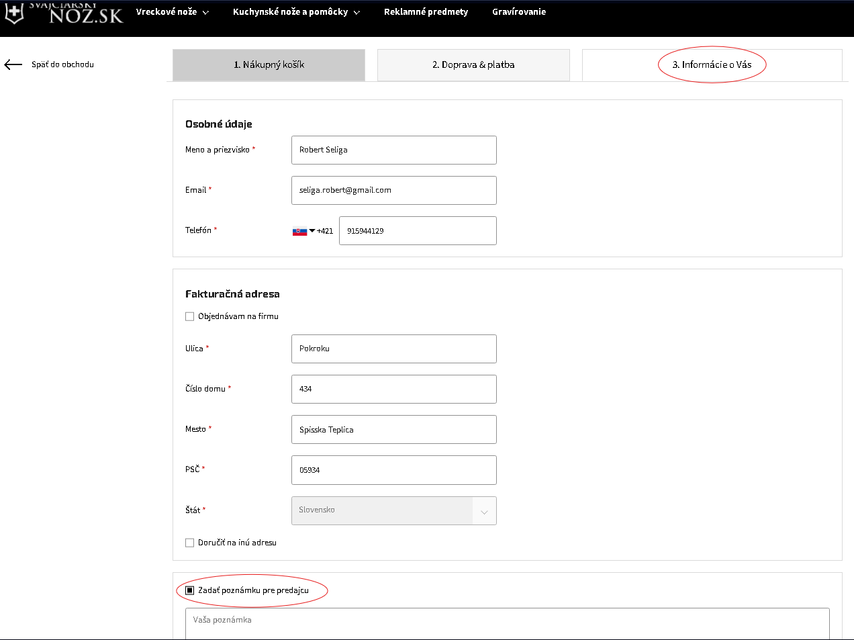Click the Číslo domu input field

(x=394, y=389)
